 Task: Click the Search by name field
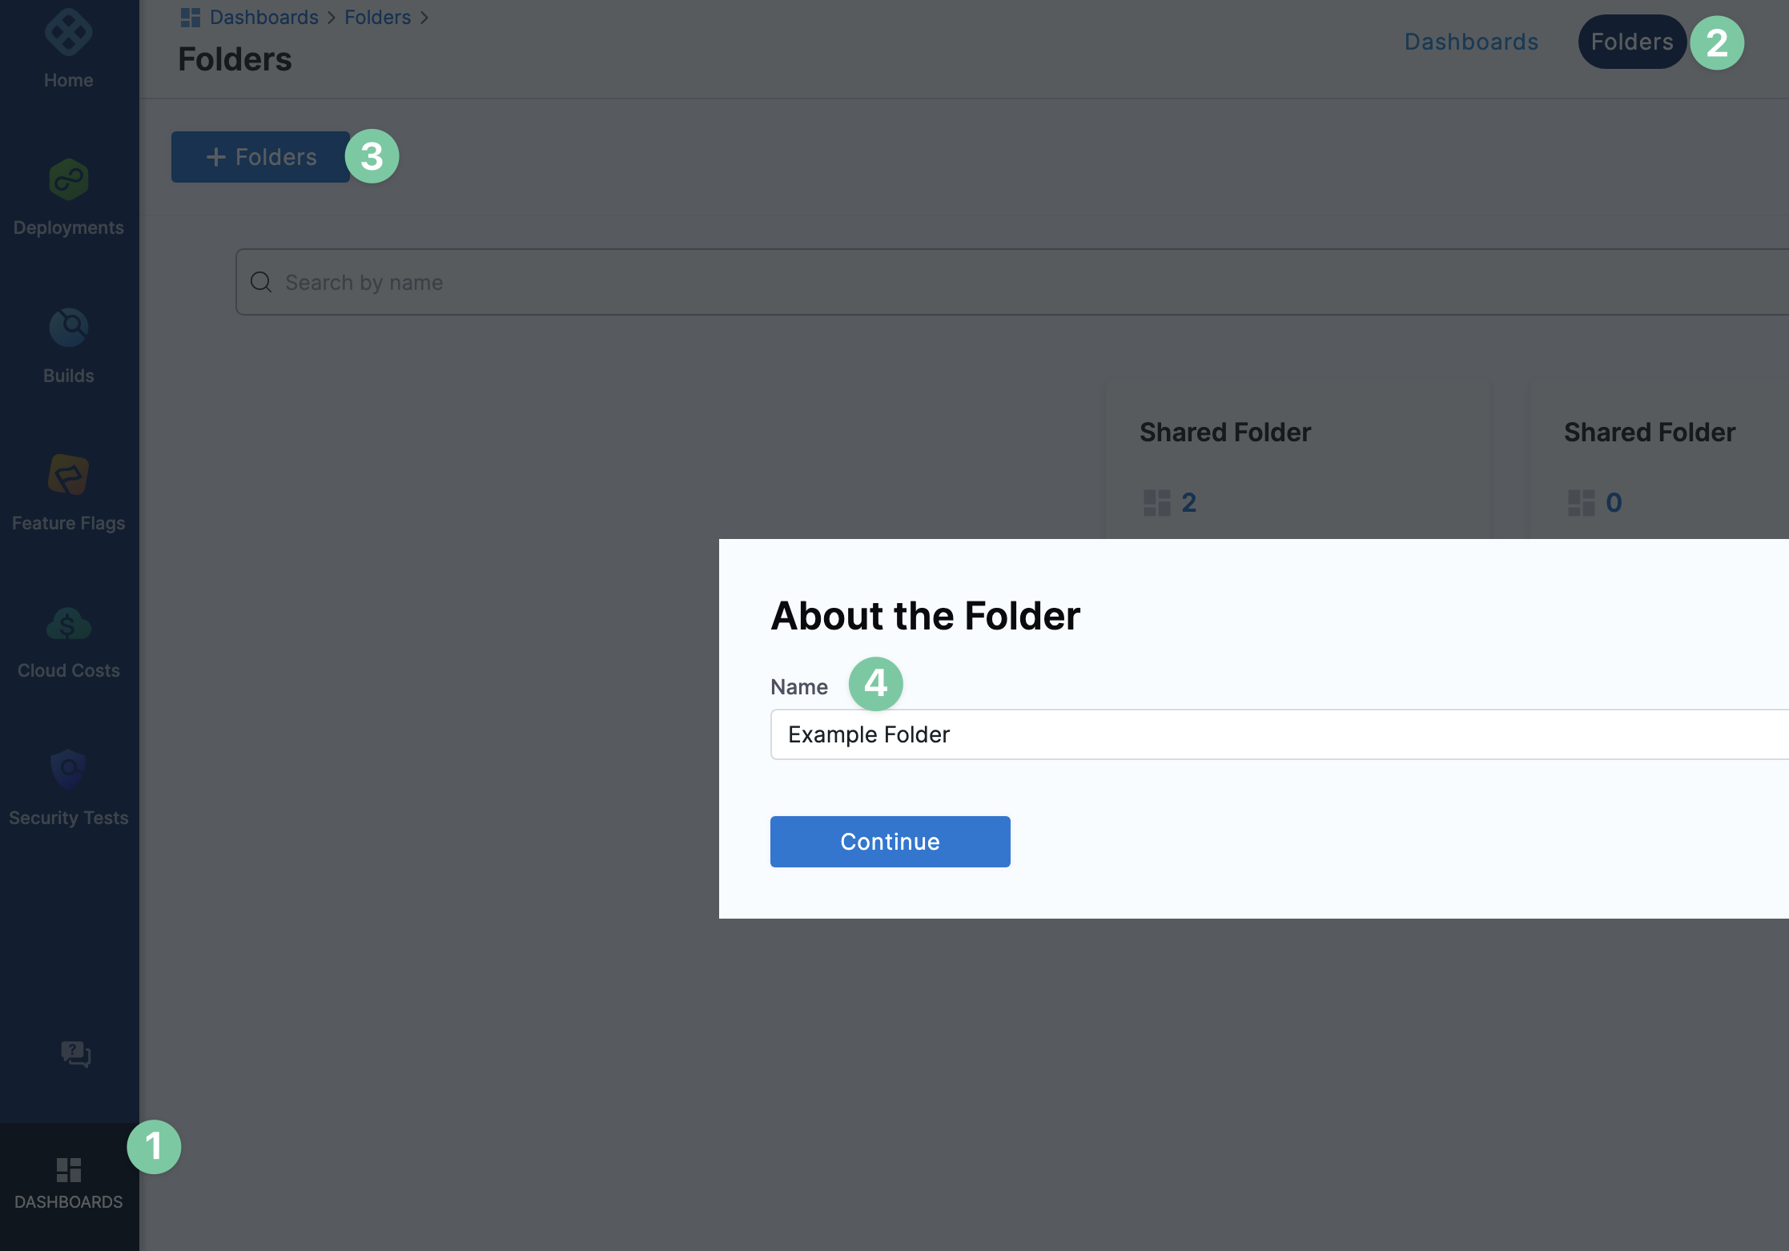click(x=961, y=282)
